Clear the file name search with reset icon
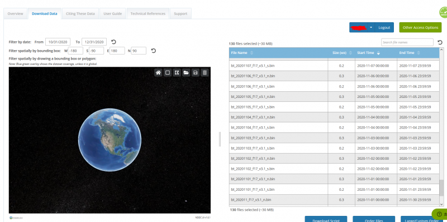This screenshot has width=447, height=222. click(x=440, y=42)
